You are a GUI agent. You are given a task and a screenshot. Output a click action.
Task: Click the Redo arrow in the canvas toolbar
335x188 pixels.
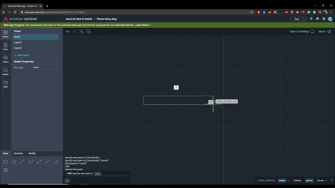(74, 31)
